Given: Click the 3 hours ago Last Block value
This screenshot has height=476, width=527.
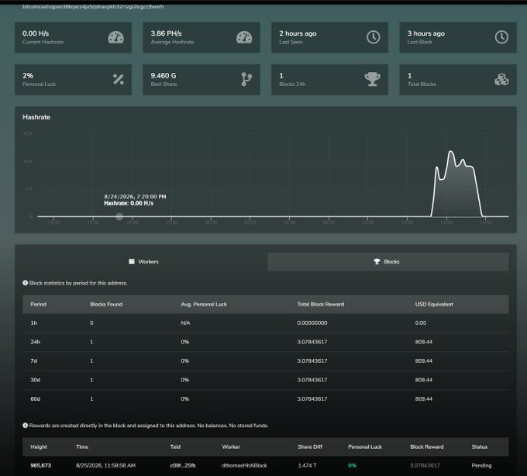Looking at the screenshot, I should (x=426, y=33).
